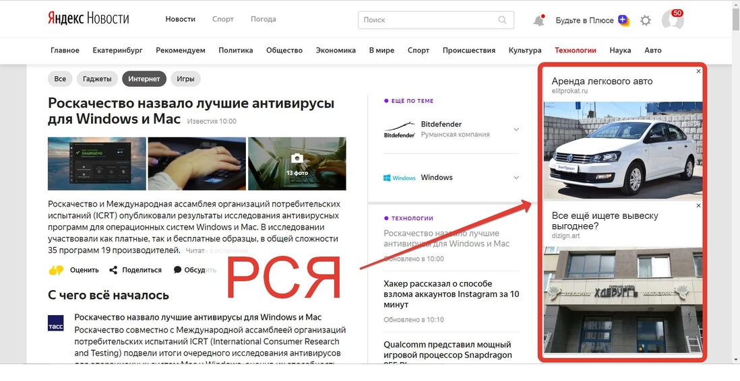Screen dimensions: 740x381
Task: Open the antivirus screen photo thumbnail
Action: (x=97, y=164)
